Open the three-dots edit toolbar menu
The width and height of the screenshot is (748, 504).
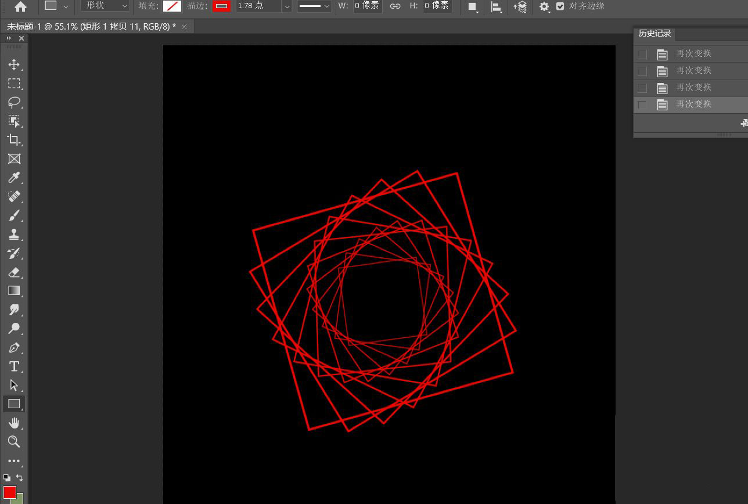pyautogui.click(x=14, y=461)
